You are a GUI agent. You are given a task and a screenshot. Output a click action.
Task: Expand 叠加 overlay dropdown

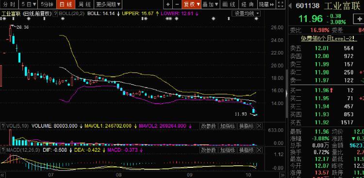(210, 4)
